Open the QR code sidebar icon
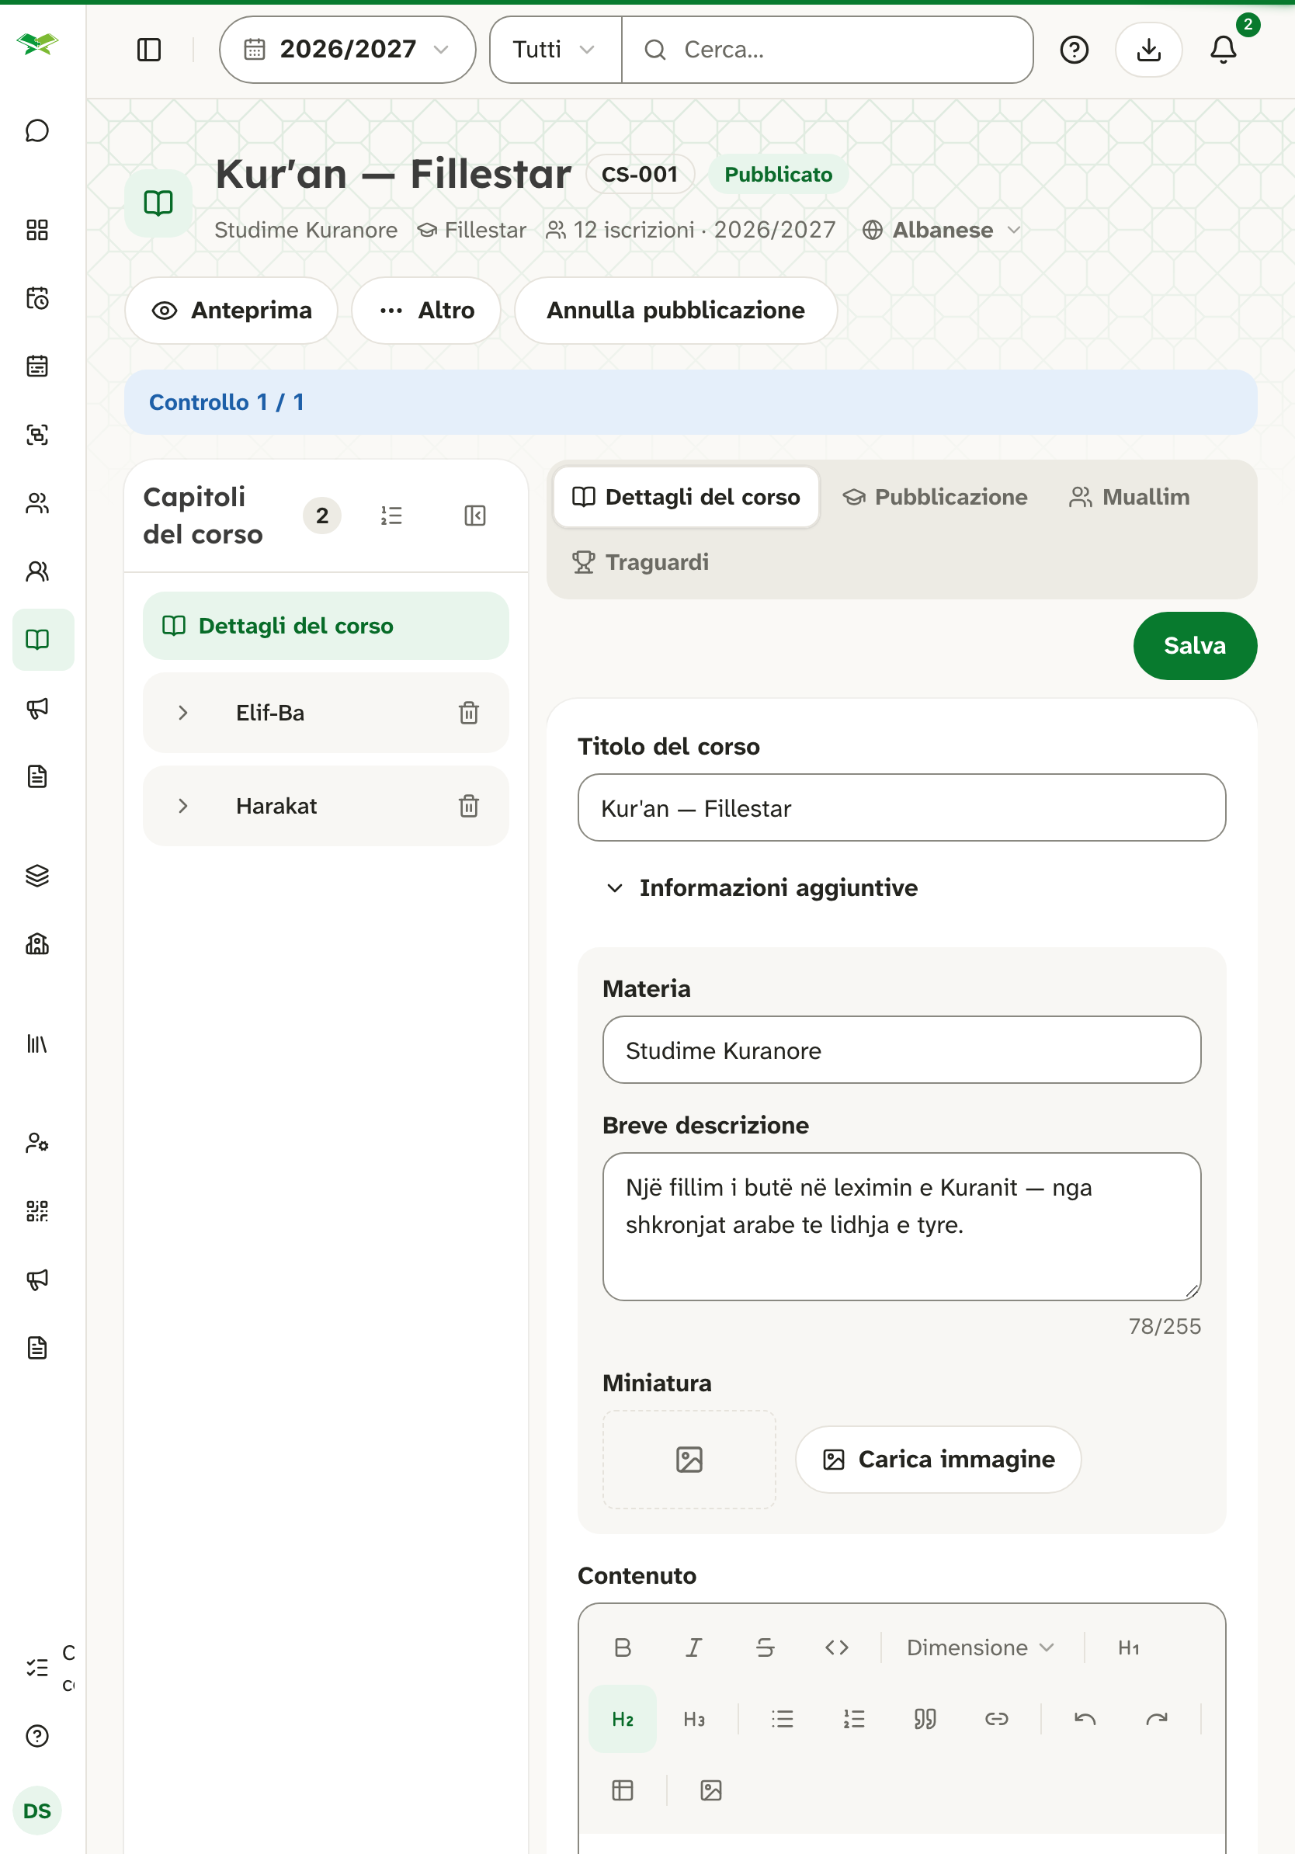 pyautogui.click(x=37, y=1211)
